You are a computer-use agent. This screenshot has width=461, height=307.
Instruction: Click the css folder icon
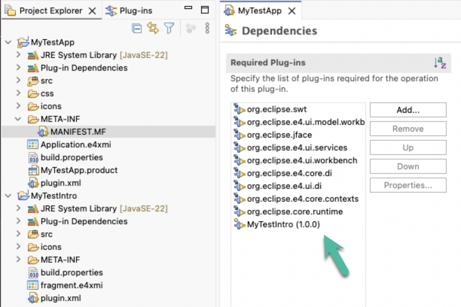[x=33, y=93]
